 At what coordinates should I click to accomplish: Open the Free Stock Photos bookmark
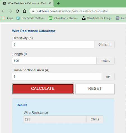(31, 18)
